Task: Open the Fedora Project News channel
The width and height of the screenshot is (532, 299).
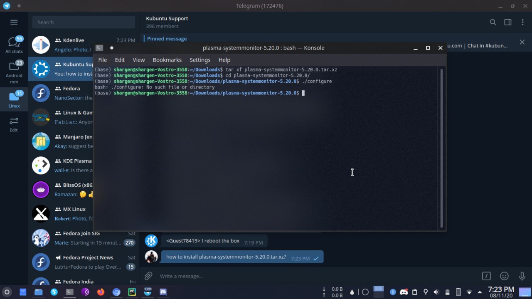Action: pyautogui.click(x=84, y=262)
